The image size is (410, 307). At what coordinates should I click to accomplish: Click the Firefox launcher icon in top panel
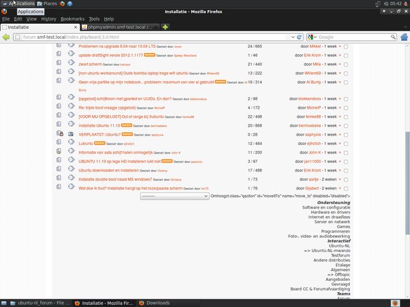coord(62,4)
